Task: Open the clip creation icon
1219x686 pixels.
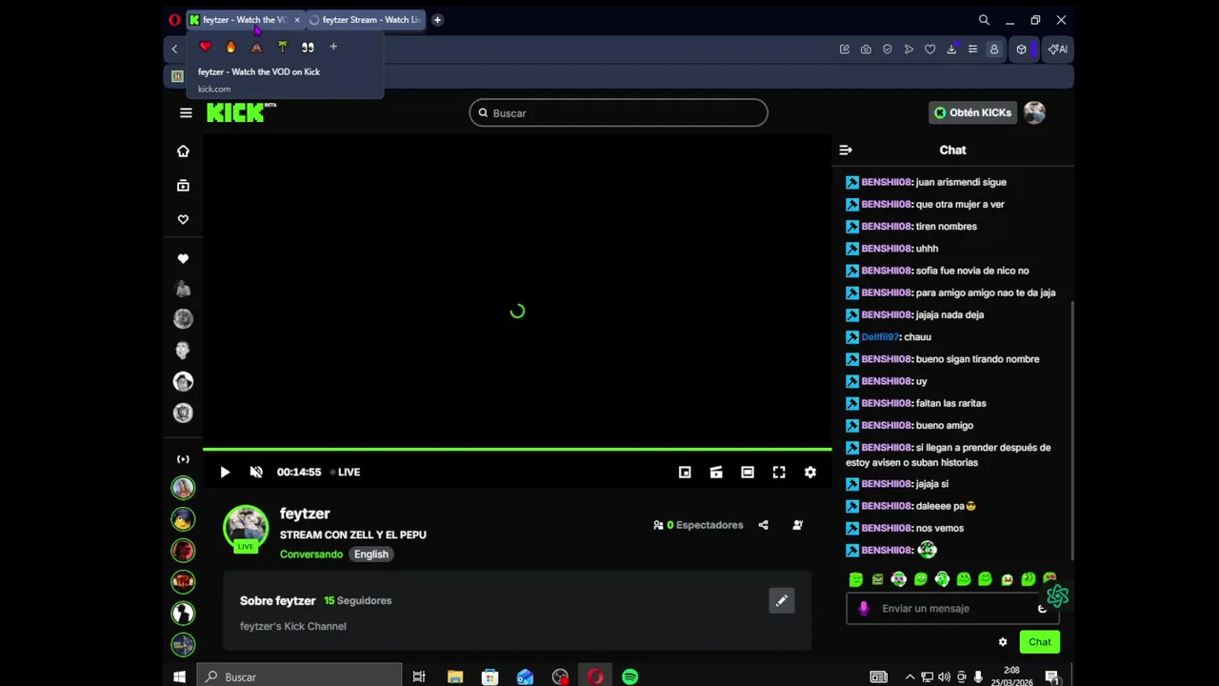Action: [x=716, y=472]
